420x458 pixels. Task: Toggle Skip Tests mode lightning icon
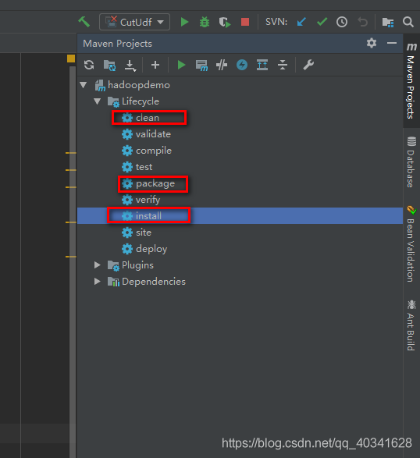(x=242, y=65)
